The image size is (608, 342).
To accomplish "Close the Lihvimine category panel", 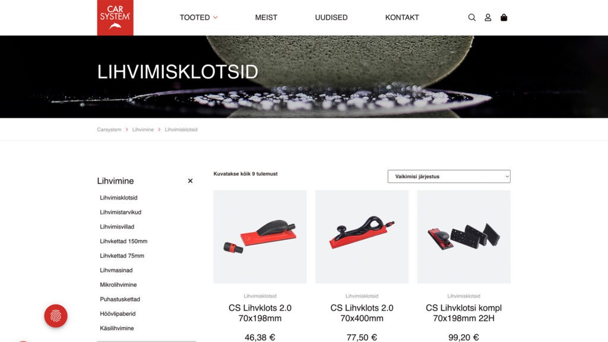I will click(x=190, y=180).
